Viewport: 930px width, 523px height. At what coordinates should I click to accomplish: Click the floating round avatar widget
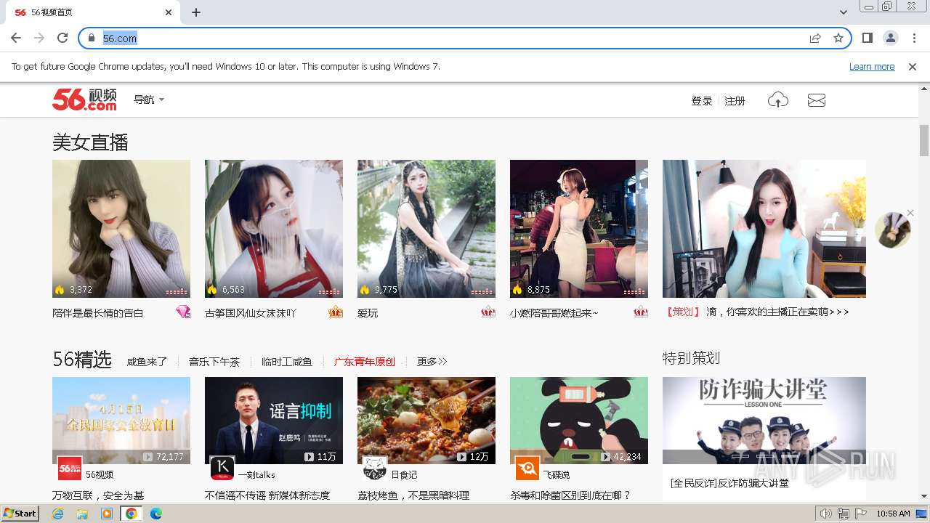[x=893, y=231]
